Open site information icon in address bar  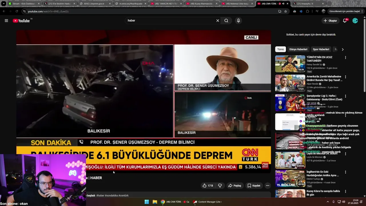(x=24, y=11)
